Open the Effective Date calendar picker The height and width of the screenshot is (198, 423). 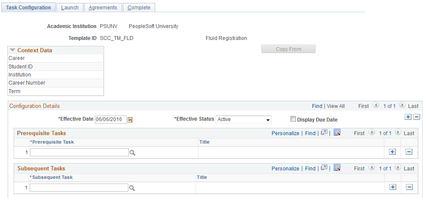pos(130,119)
